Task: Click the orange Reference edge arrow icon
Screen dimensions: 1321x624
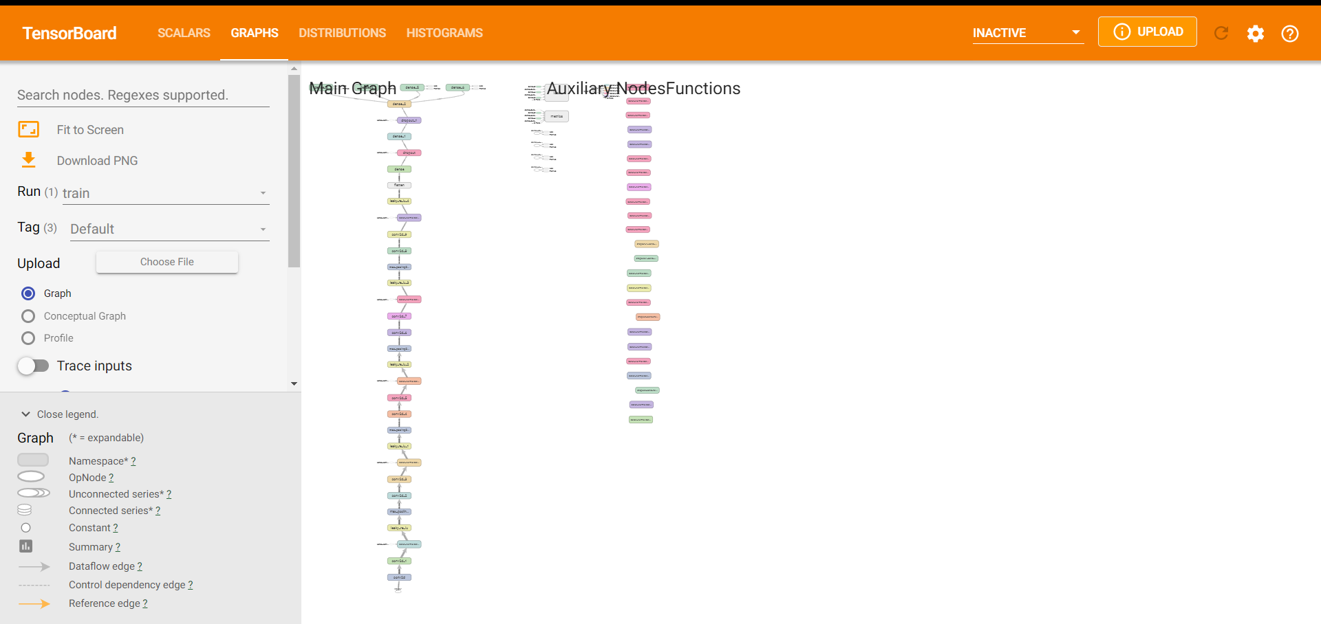Action: 34,604
